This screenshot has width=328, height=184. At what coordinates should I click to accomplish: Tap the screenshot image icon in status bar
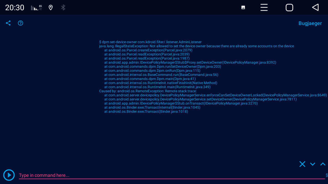[x=243, y=7]
